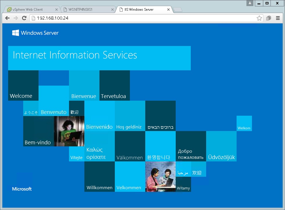The image size is (285, 210).
Task: Close the WS16TP4NSIIS1 tab
Action: pyautogui.click(x=112, y=10)
